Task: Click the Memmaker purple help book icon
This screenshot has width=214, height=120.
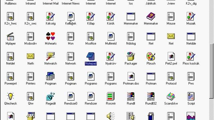Action: pyautogui.click(x=151, y=16)
